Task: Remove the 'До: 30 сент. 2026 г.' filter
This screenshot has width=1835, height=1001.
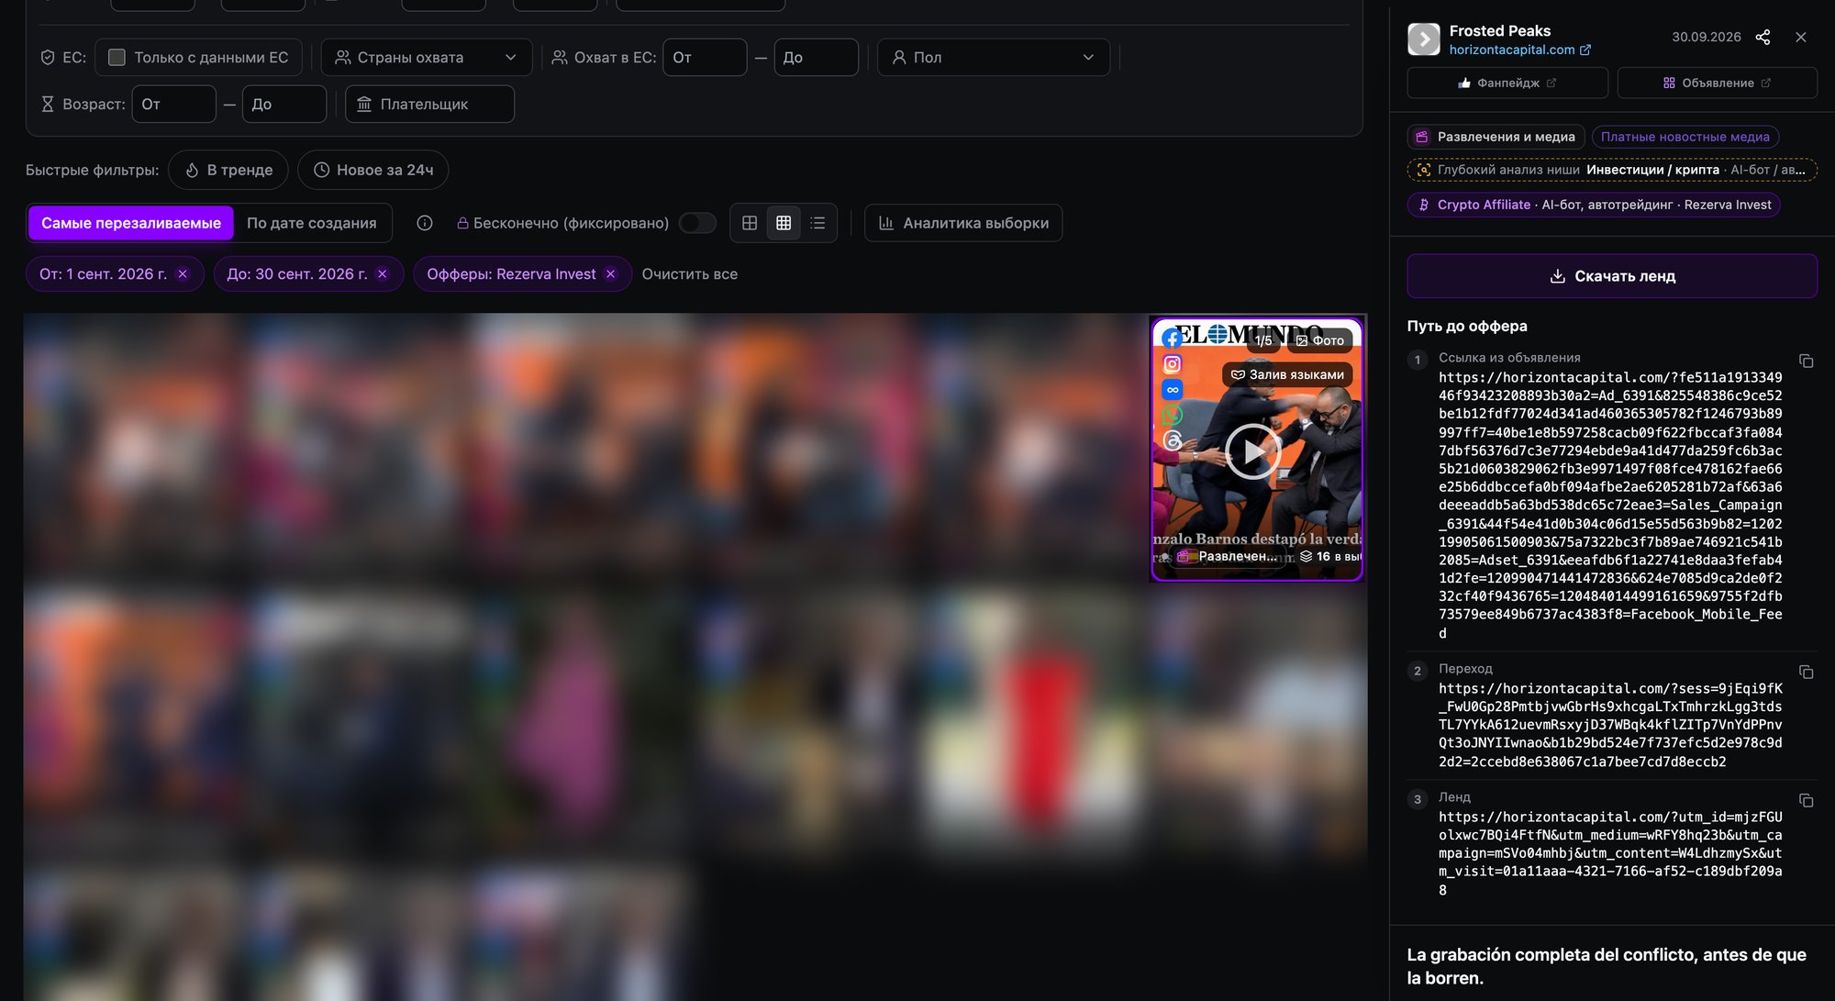Action: [383, 274]
